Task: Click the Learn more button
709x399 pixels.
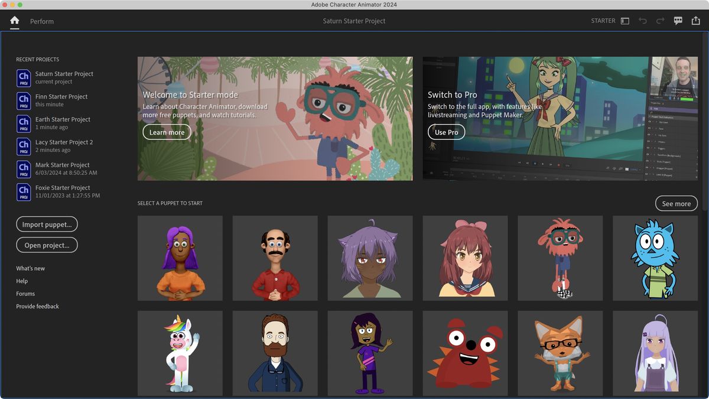Action: click(167, 132)
